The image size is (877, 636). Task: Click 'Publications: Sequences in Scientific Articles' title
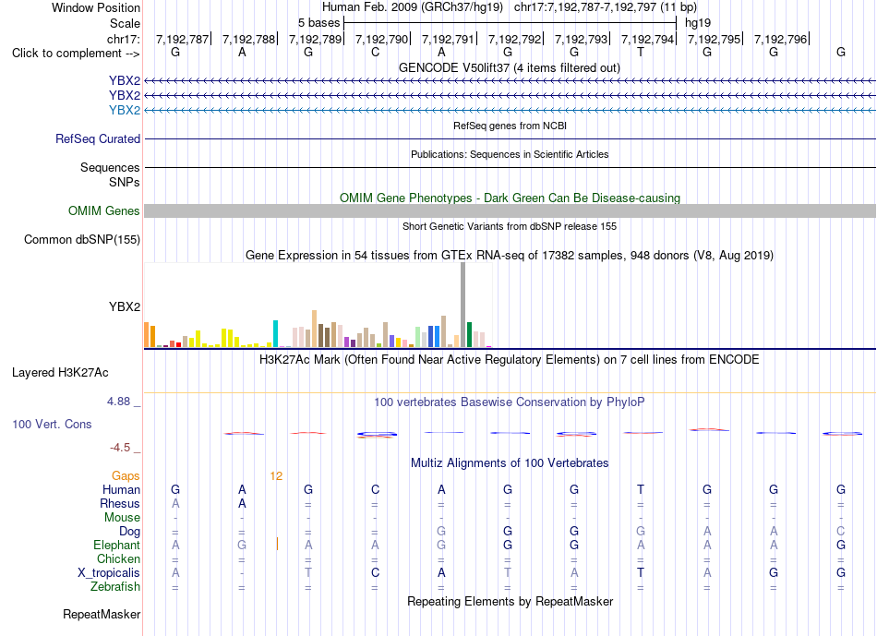pos(510,154)
